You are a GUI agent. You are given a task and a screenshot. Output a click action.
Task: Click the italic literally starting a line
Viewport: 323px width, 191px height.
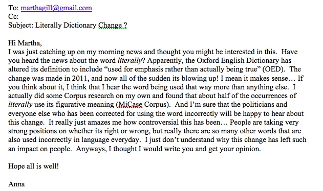[x=20, y=105]
